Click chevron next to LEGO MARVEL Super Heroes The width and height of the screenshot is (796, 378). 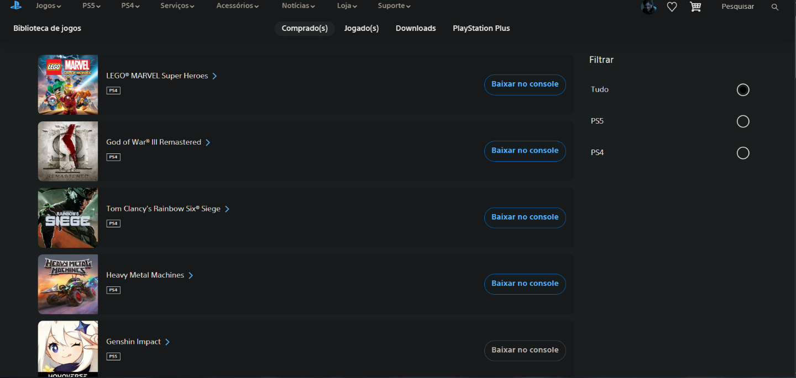pos(214,76)
